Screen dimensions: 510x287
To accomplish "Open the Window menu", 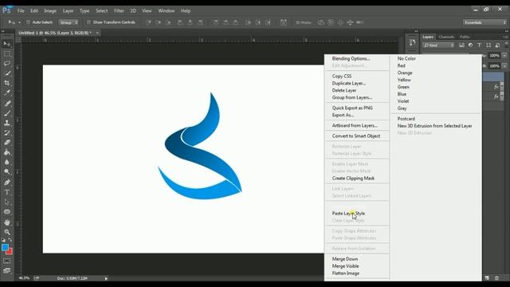I will click(167, 10).
